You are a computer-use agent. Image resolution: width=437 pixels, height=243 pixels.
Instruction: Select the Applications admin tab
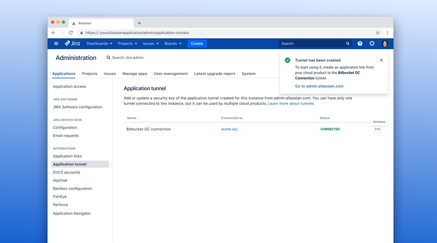(64, 74)
